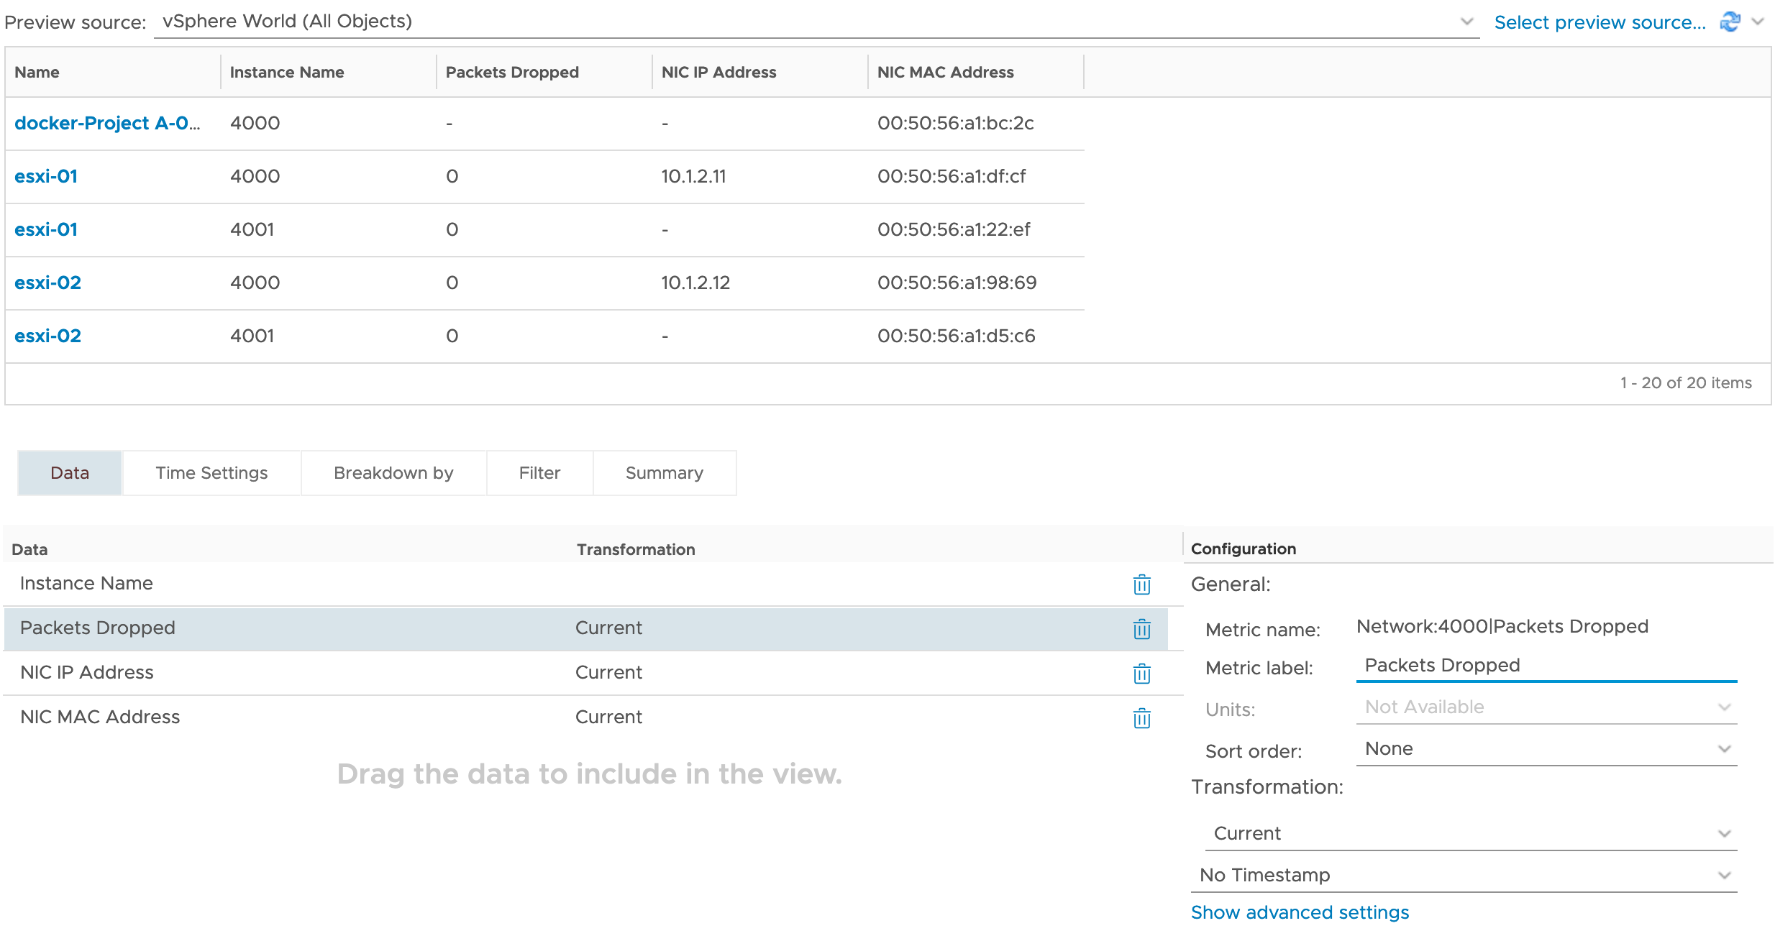Remove NIC IP Address using trash icon
Screen dimensions: 1775x936
(1141, 674)
